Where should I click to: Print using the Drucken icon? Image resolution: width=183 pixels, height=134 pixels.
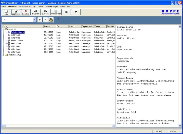click(36, 12)
